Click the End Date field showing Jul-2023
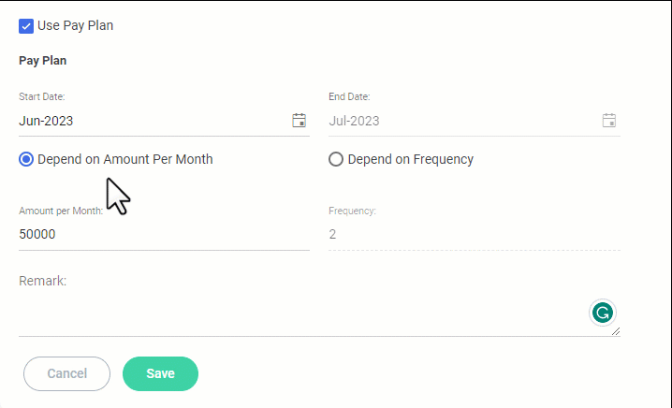This screenshot has width=672, height=408. [x=459, y=121]
